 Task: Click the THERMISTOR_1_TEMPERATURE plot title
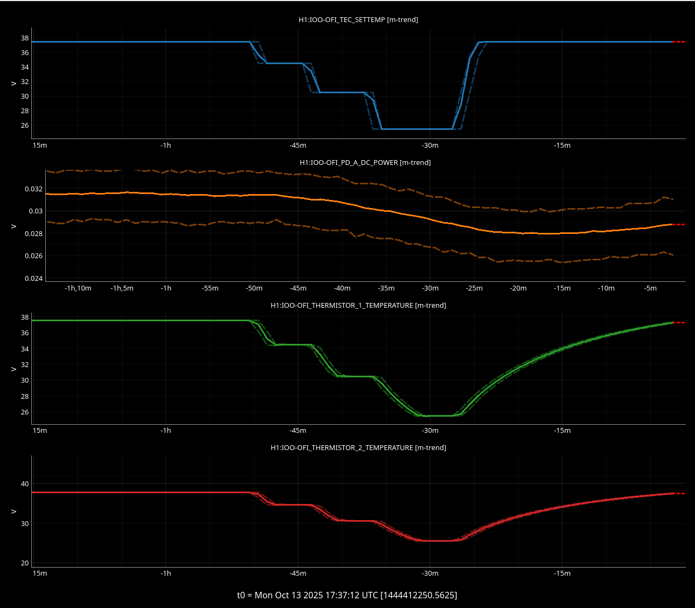358,306
